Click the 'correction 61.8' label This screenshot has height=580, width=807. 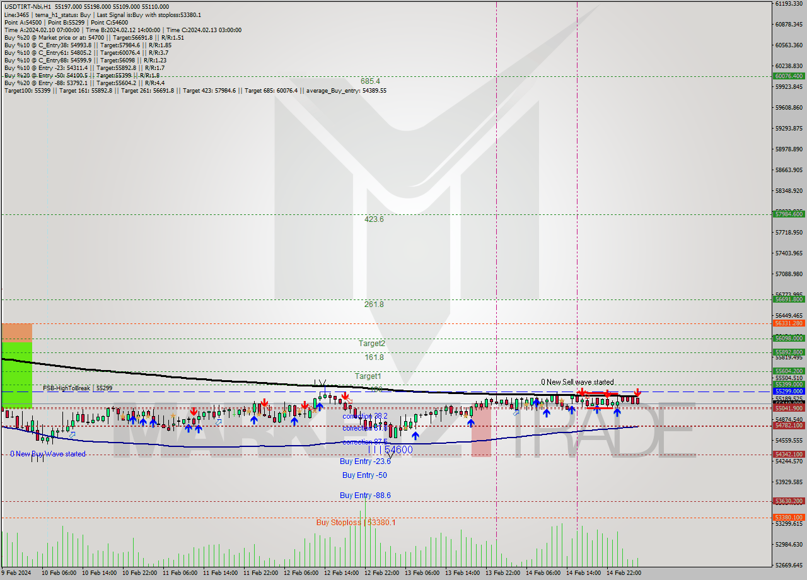point(365,429)
